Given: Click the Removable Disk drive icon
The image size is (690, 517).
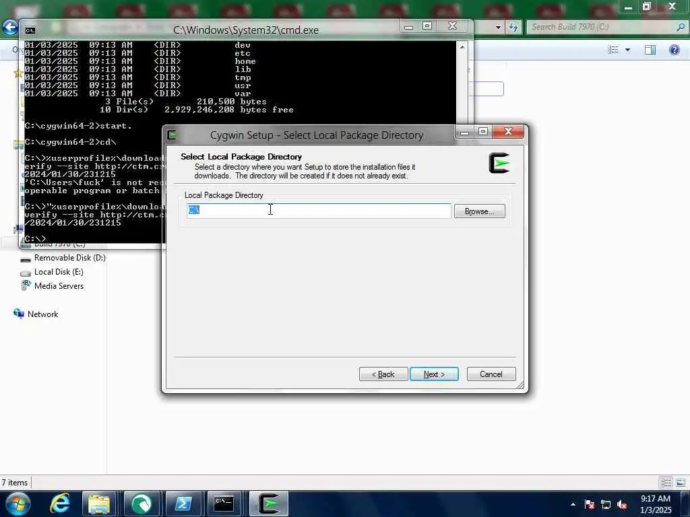Looking at the screenshot, I should (x=26, y=259).
